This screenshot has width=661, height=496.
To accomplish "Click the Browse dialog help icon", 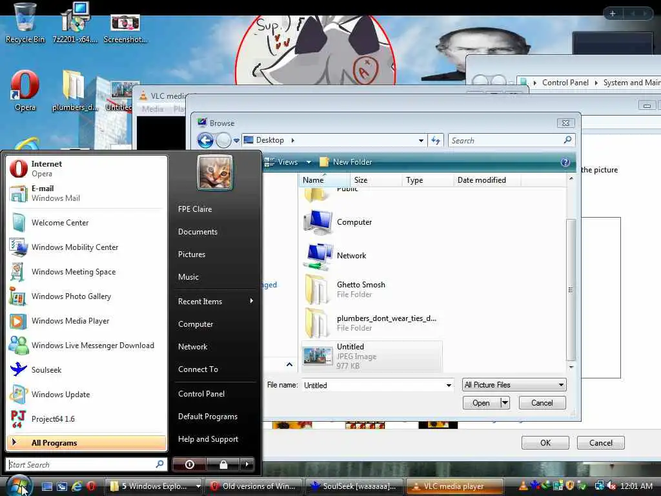I will tap(565, 162).
